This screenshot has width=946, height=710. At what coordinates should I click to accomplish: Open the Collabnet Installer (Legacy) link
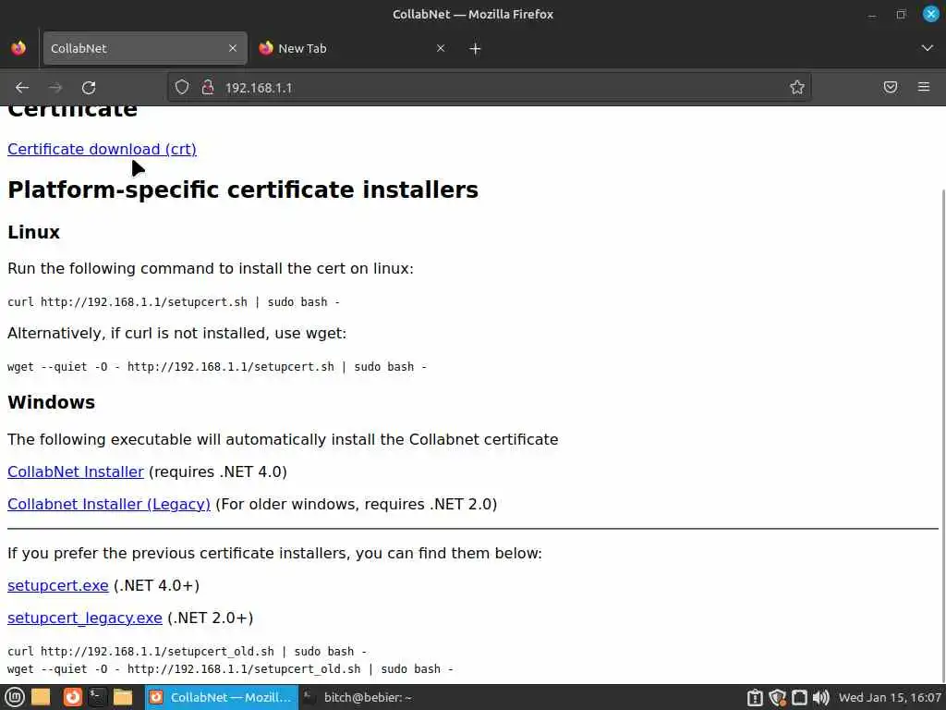(x=109, y=504)
